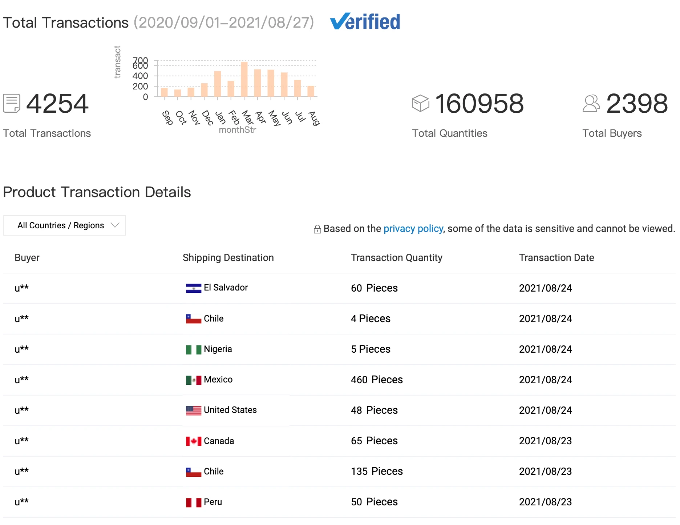Click the Transaction Quantity column header
This screenshot has width=680, height=525.
pyautogui.click(x=396, y=258)
